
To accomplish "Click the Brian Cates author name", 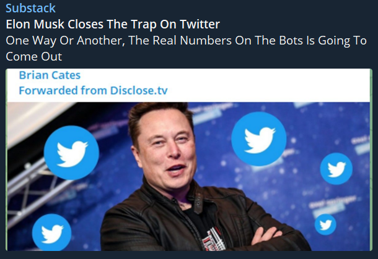I will [x=50, y=75].
